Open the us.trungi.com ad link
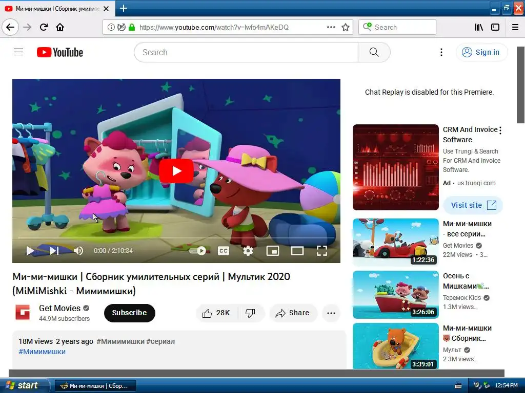Image resolution: width=525 pixels, height=393 pixels. 476,183
